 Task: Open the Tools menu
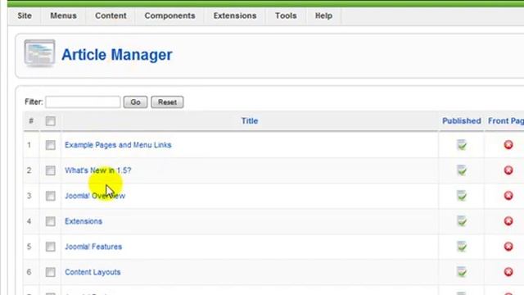[286, 16]
